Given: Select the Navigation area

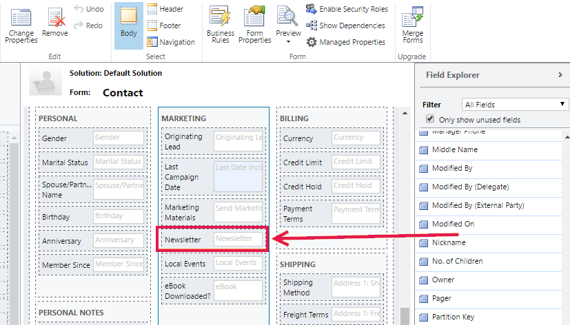Looking at the screenshot, I should point(171,42).
